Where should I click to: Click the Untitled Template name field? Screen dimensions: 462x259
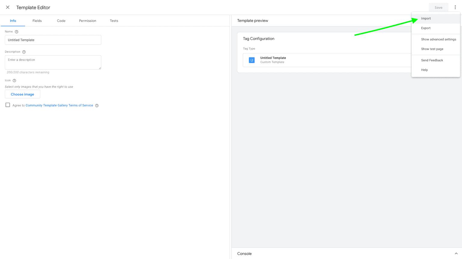click(53, 40)
